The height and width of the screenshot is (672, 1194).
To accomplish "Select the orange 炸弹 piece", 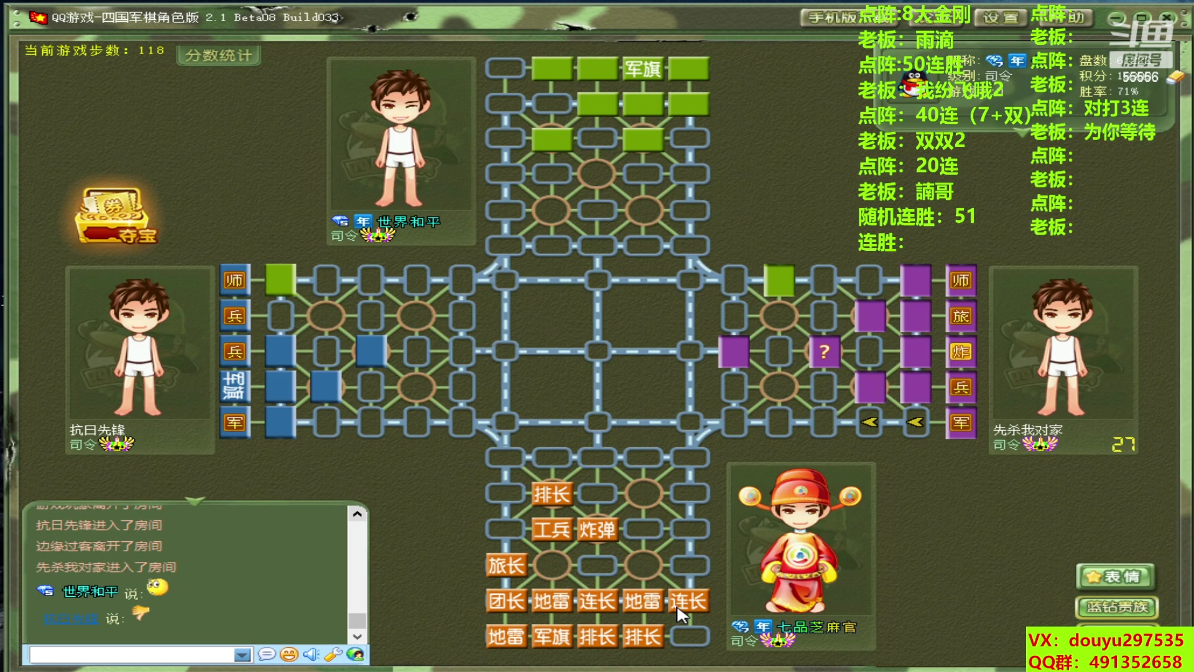I will click(x=597, y=530).
